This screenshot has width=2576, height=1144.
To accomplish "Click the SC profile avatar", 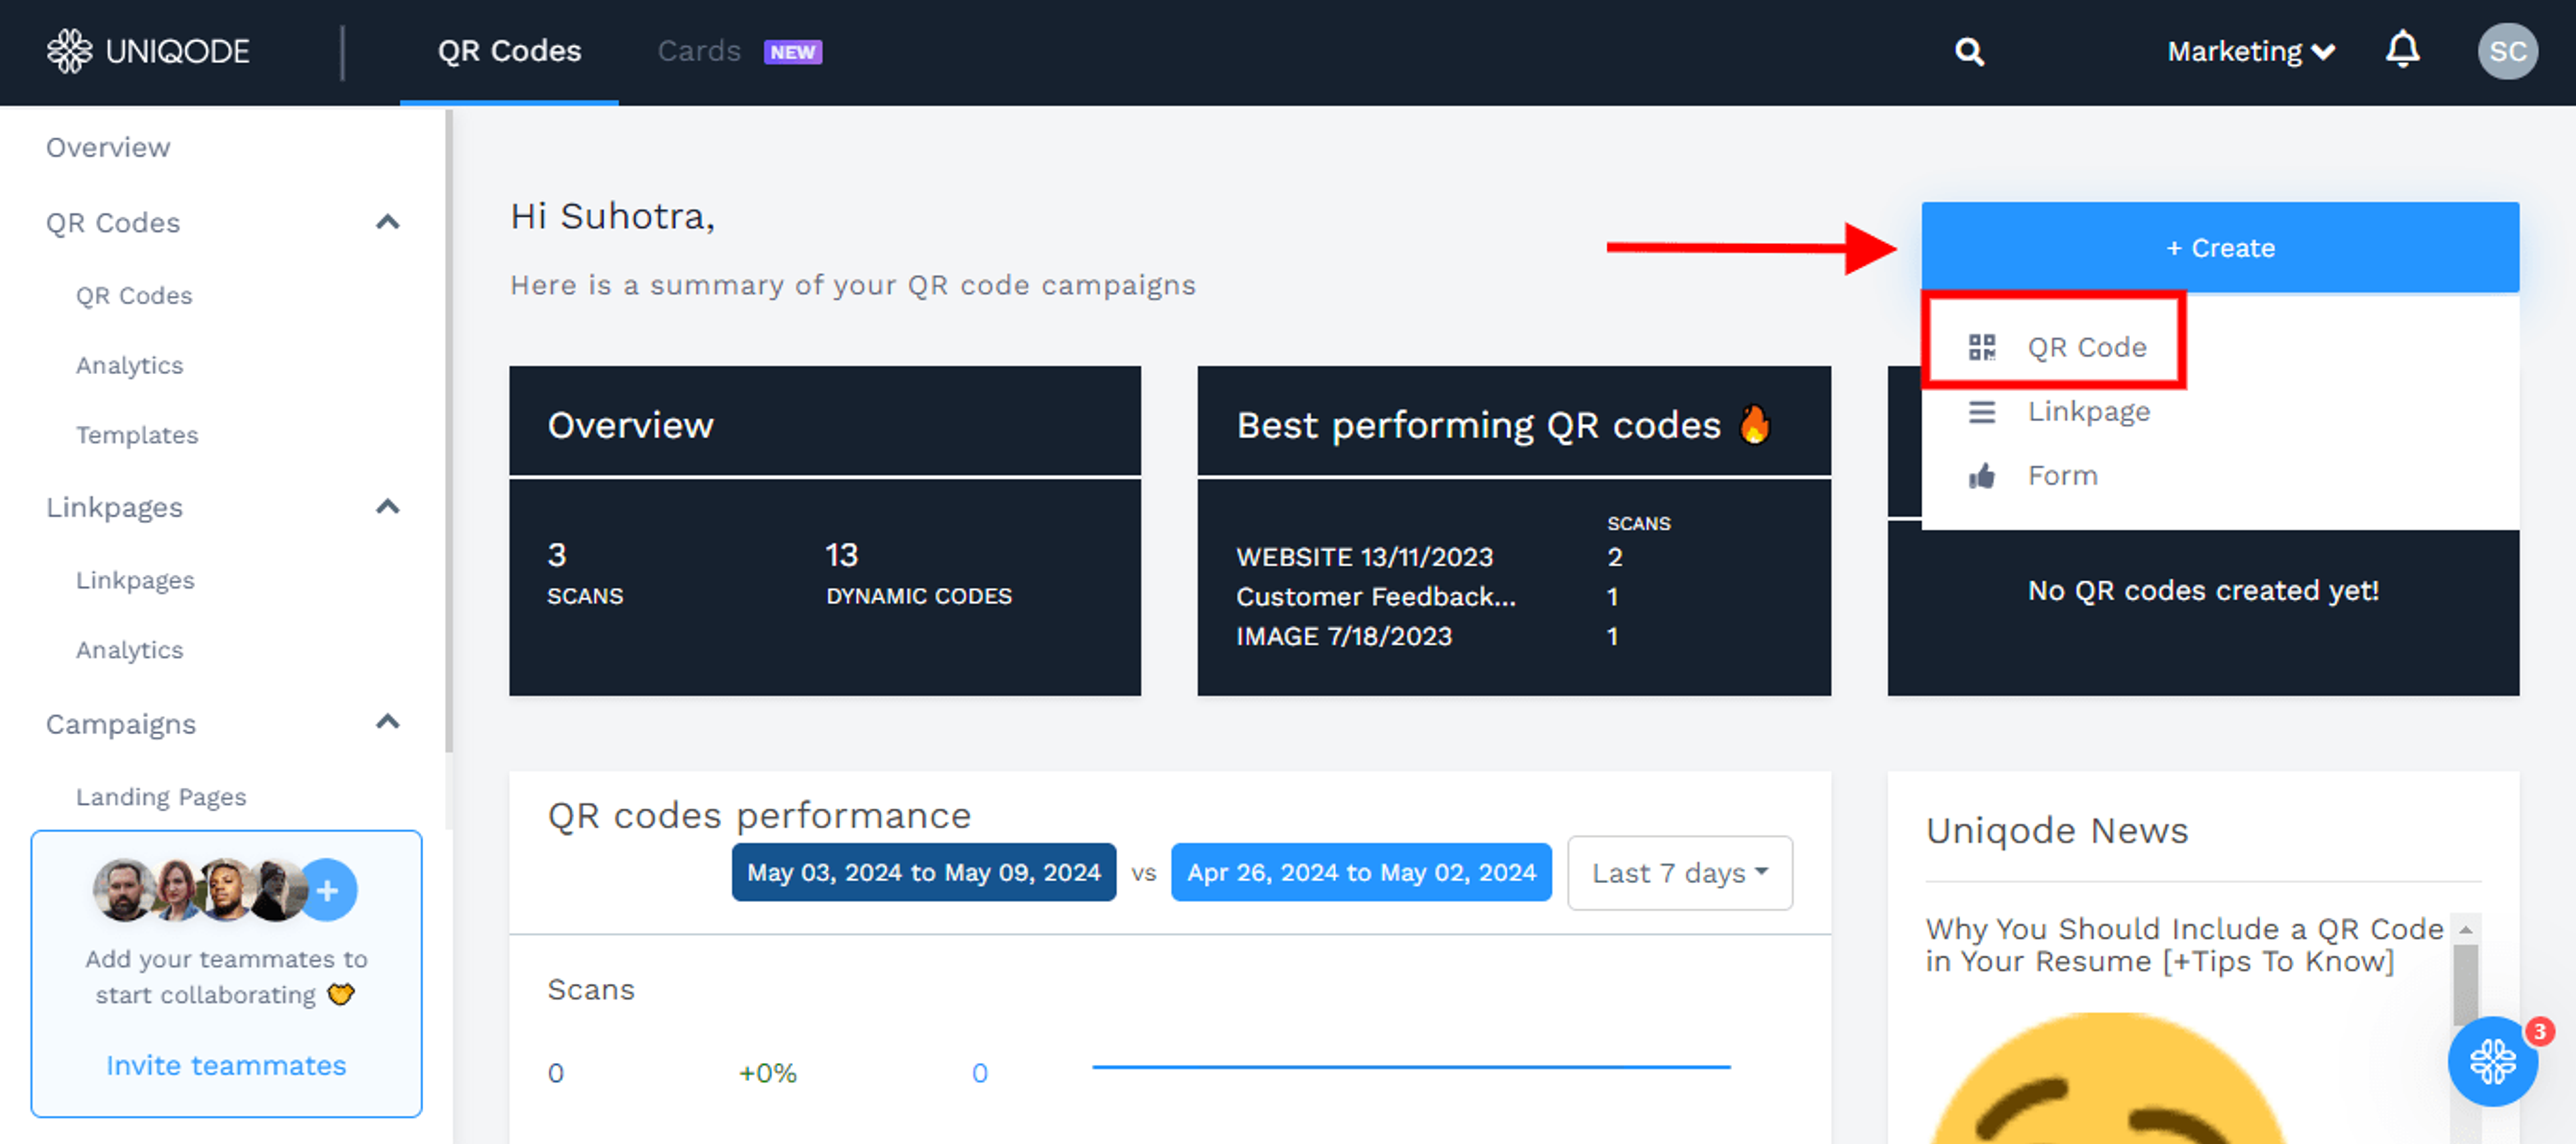I will [2507, 51].
